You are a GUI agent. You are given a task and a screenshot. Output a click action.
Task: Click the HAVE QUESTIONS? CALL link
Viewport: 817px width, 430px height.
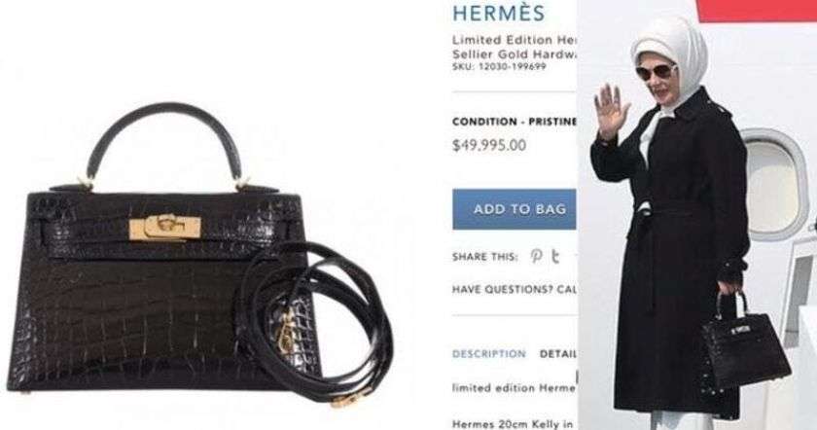coord(514,289)
